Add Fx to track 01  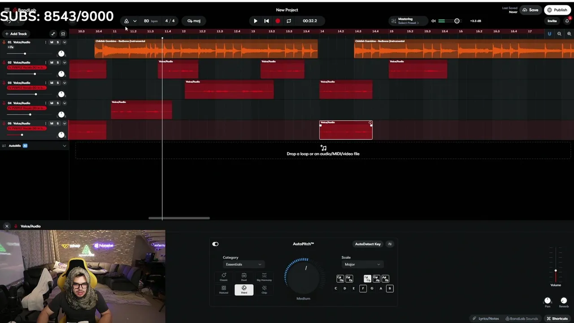[11, 47]
